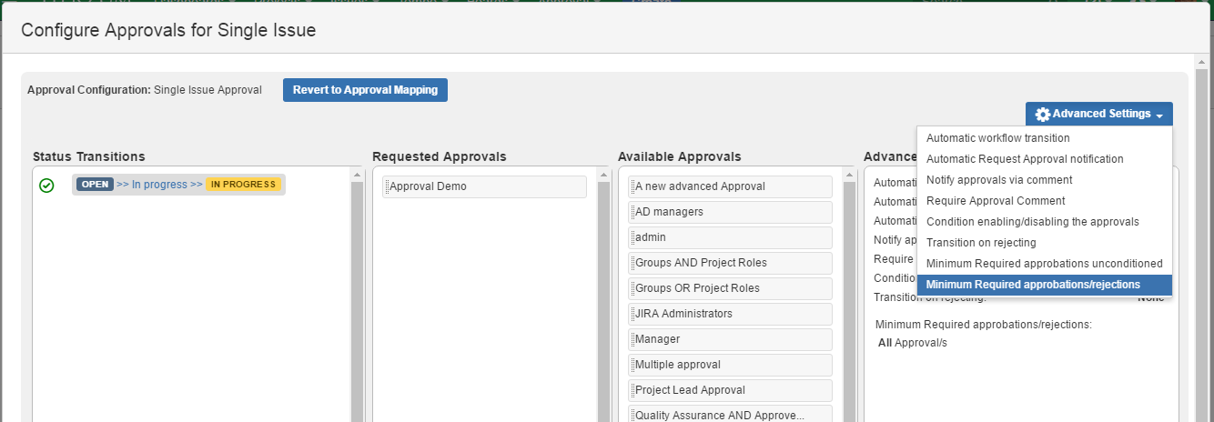Choose Require Approval Comment option
The width and height of the screenshot is (1214, 422).
click(995, 201)
